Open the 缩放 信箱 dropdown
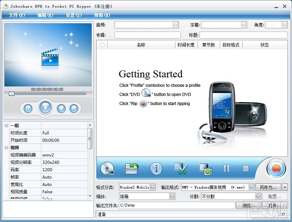This screenshot has width=292, height=222. 172,196
